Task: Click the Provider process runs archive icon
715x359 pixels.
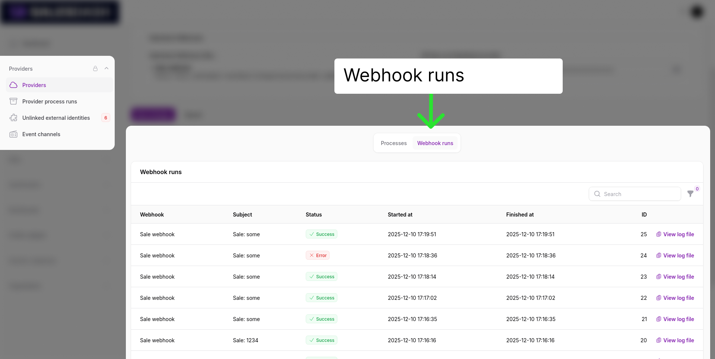Action: point(13,102)
